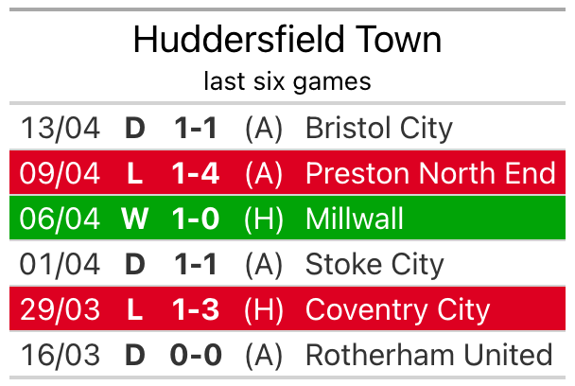Select the 16/03 match date
The height and width of the screenshot is (386, 575).
60,355
